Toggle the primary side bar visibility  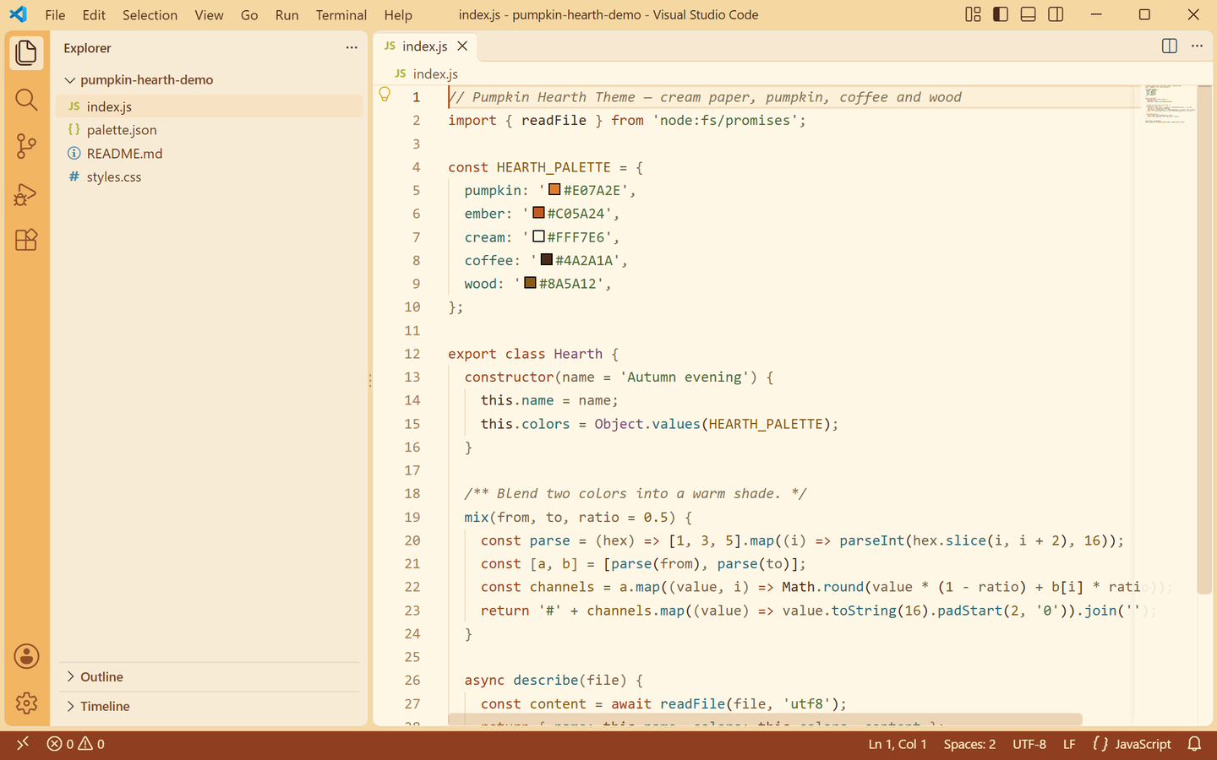(x=1001, y=14)
